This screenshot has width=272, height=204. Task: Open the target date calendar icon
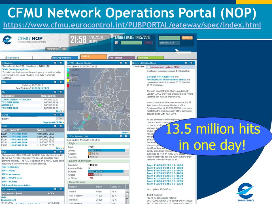(116, 42)
